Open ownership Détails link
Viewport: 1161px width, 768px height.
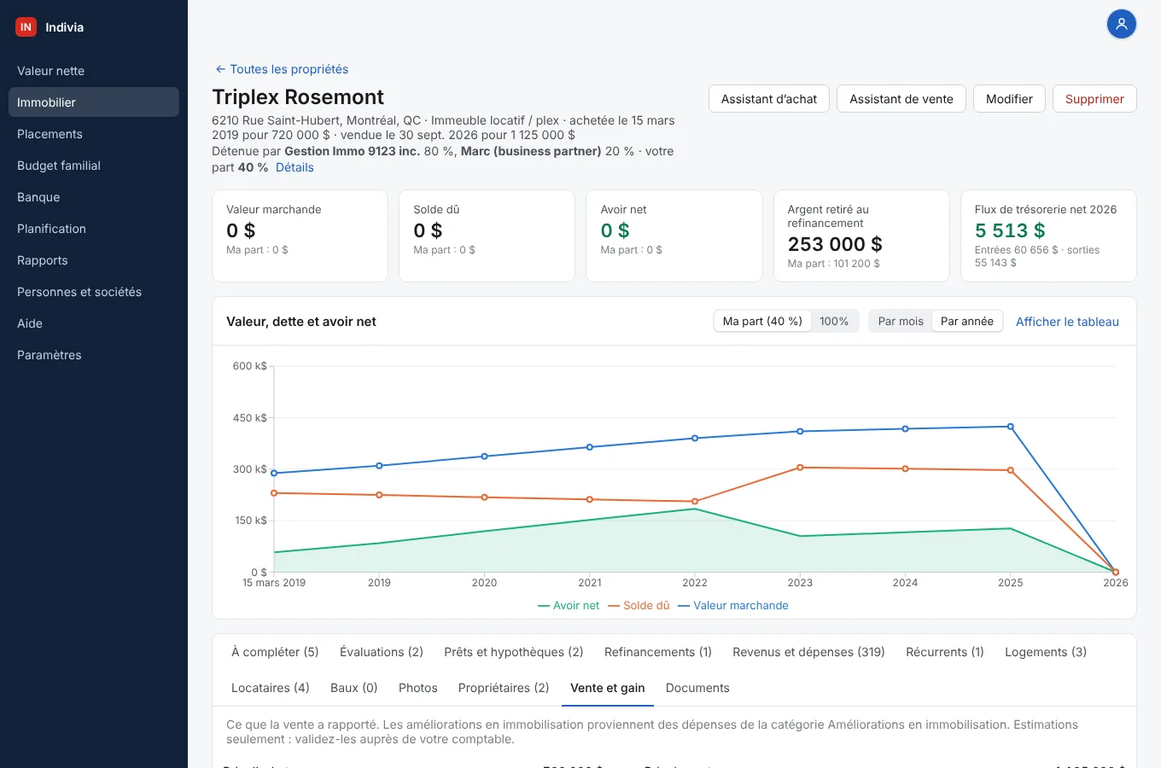click(x=295, y=167)
